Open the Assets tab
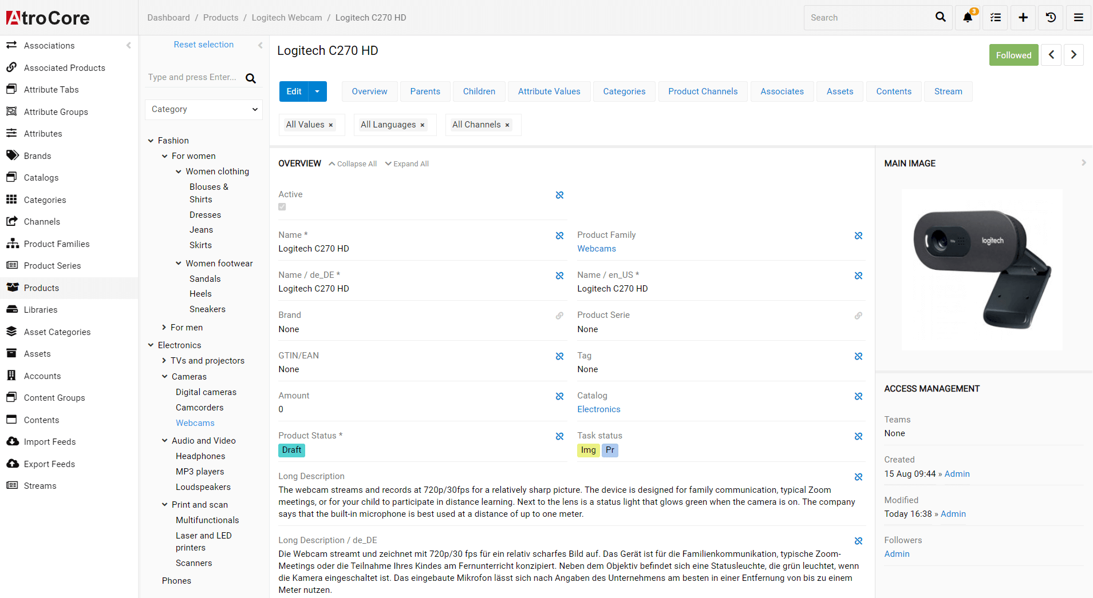This screenshot has height=598, width=1093. [840, 91]
